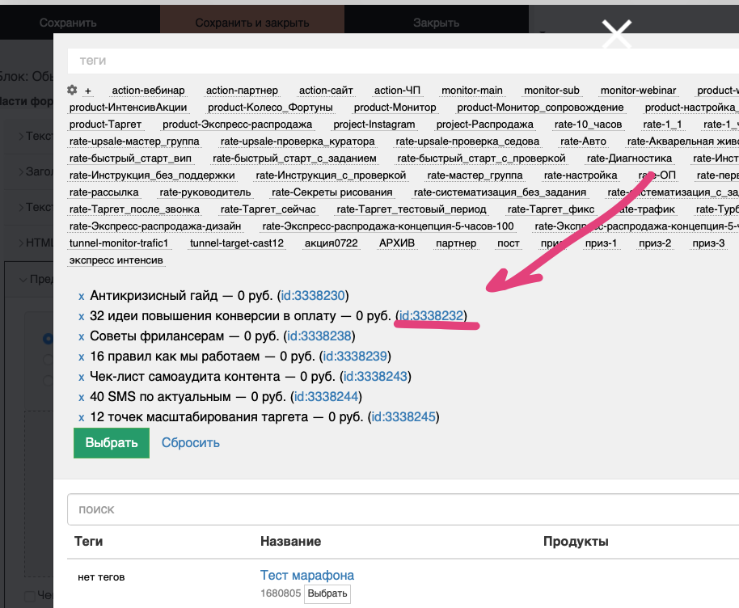Delete «40 SMS по актуальным» with its x
The height and width of the screenshot is (608, 739).
81,398
